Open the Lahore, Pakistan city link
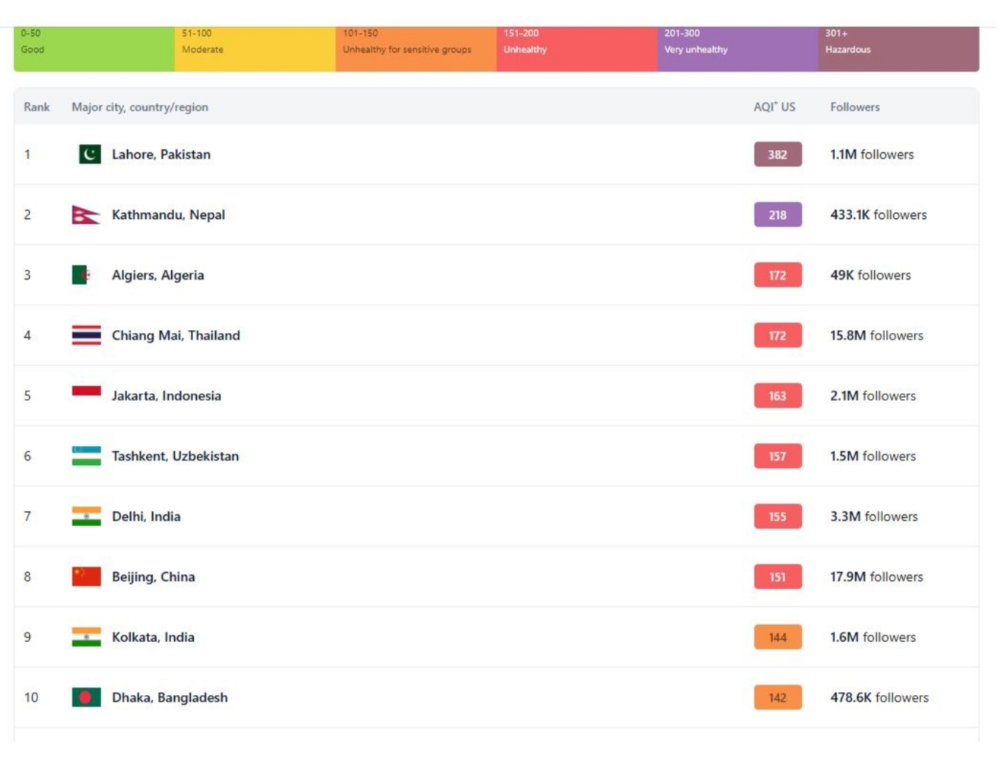The height and width of the screenshot is (764, 999). (161, 154)
